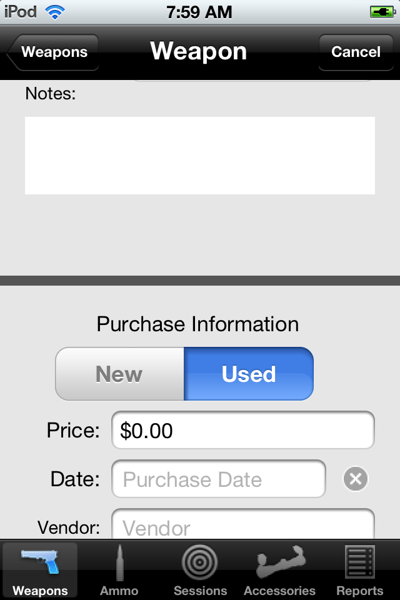Tap the clear button next to Purchase Date

[x=355, y=479]
